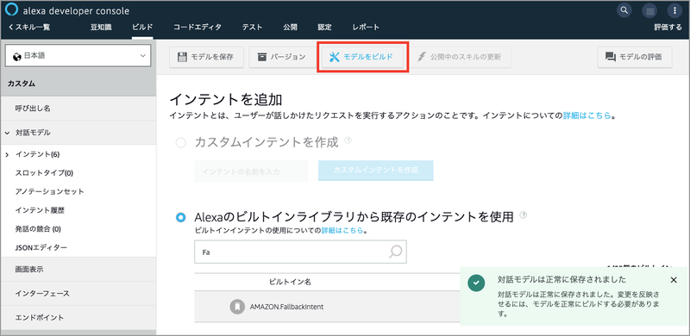Select the AMAZON.FallbackIntent row
This screenshot has width=690, height=336.
coord(327,307)
